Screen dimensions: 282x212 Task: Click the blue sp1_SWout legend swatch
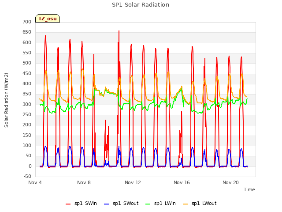coord(107,204)
